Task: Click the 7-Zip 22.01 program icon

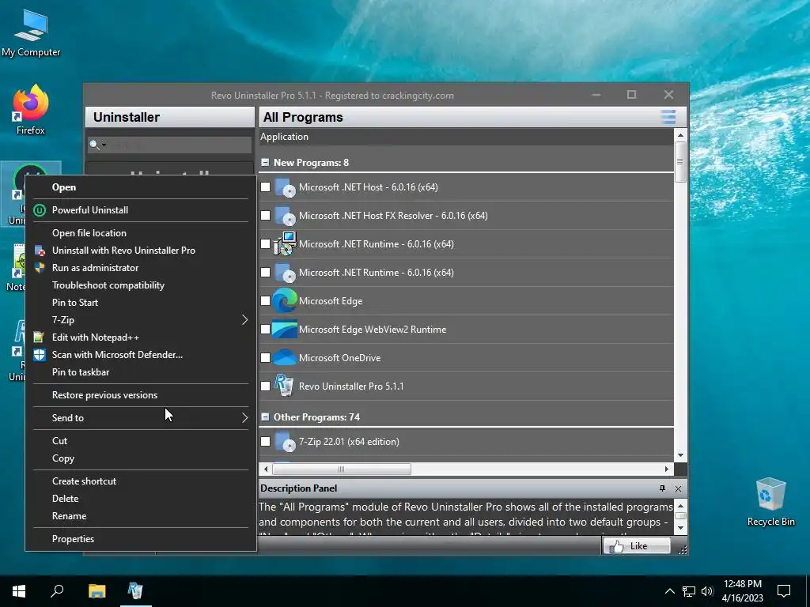Action: (285, 442)
